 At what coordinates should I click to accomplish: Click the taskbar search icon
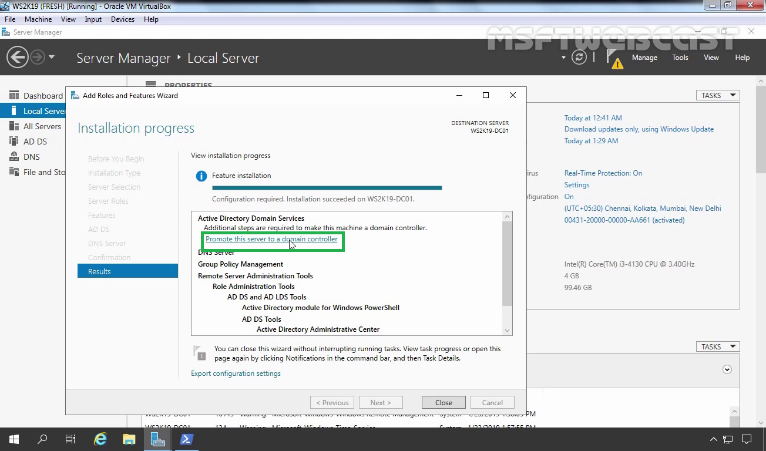(42, 439)
